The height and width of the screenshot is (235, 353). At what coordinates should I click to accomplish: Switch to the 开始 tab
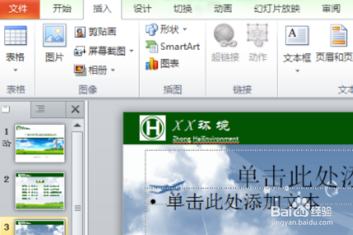tap(62, 9)
